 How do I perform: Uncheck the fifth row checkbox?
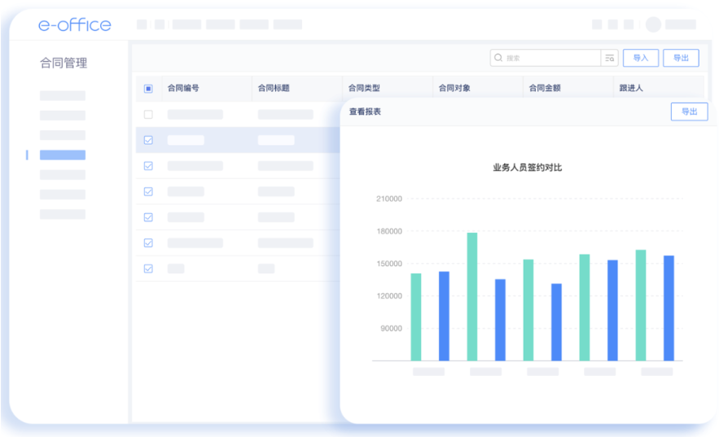coord(148,217)
